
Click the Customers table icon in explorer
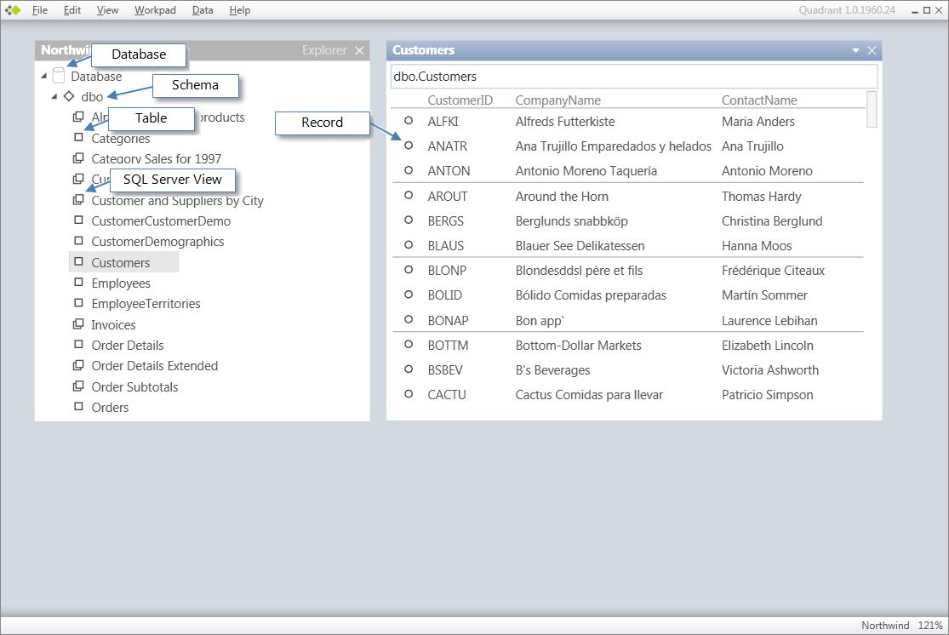[x=78, y=261]
